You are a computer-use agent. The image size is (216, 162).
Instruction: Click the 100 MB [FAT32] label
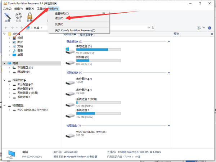pos(85,117)
